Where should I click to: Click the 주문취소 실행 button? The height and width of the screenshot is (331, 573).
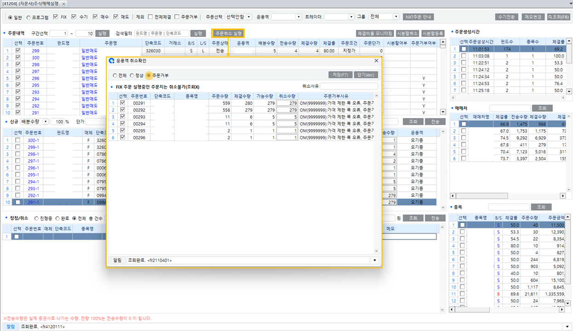click(228, 34)
